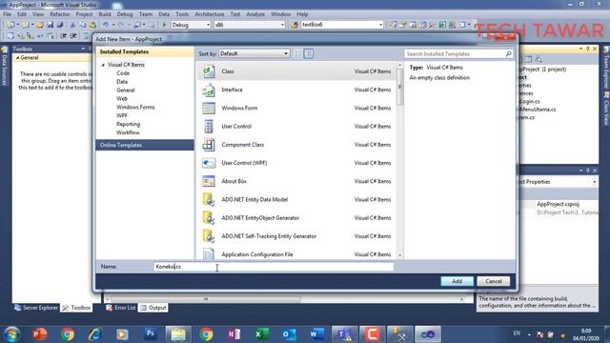Select the Data category in tree
Image resolution: width=610 pixels, height=343 pixels.
coord(122,82)
